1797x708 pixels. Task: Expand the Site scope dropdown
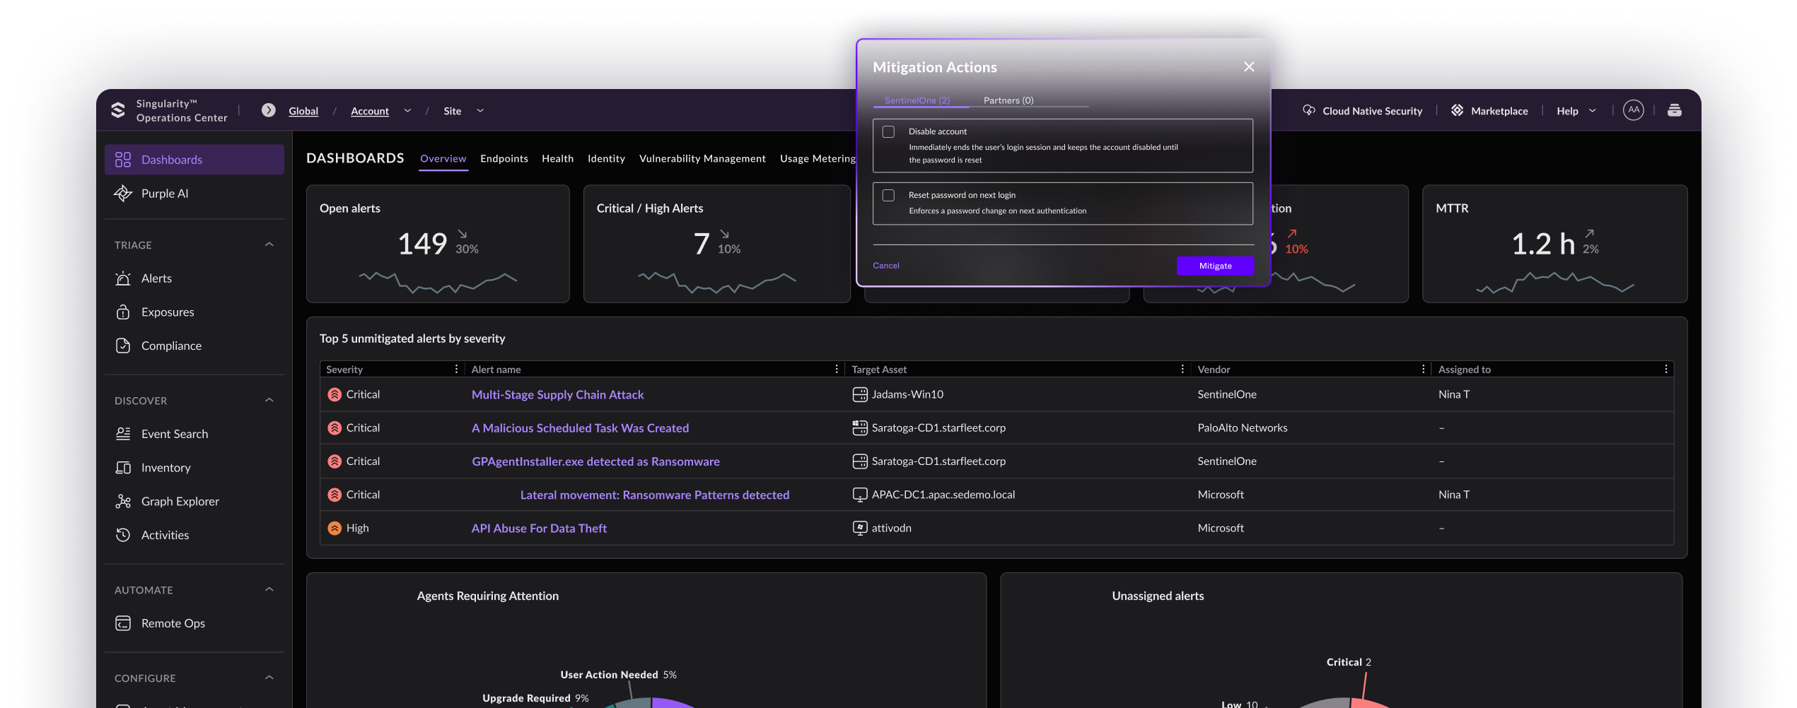point(480,111)
